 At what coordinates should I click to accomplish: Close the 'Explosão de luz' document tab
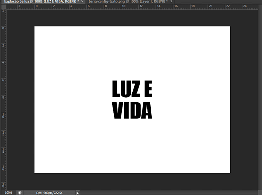82,1
